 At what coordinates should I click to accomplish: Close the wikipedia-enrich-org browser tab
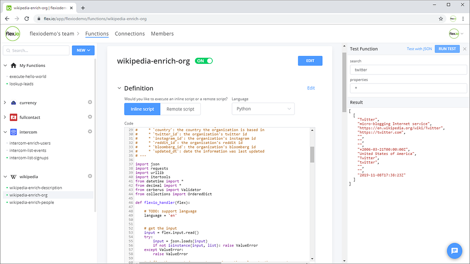tap(71, 8)
